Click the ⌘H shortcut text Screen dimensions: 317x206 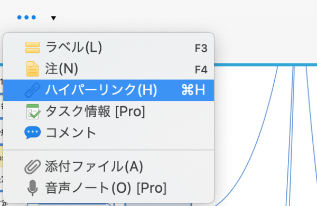[x=193, y=90]
